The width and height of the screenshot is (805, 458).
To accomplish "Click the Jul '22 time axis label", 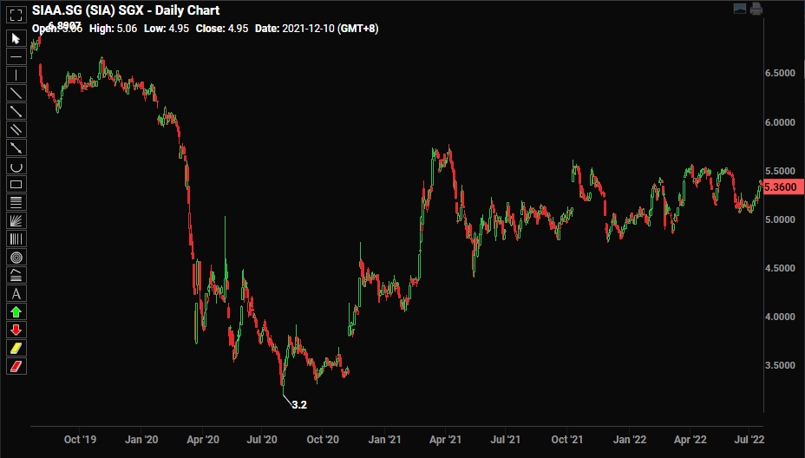I will coord(749,440).
